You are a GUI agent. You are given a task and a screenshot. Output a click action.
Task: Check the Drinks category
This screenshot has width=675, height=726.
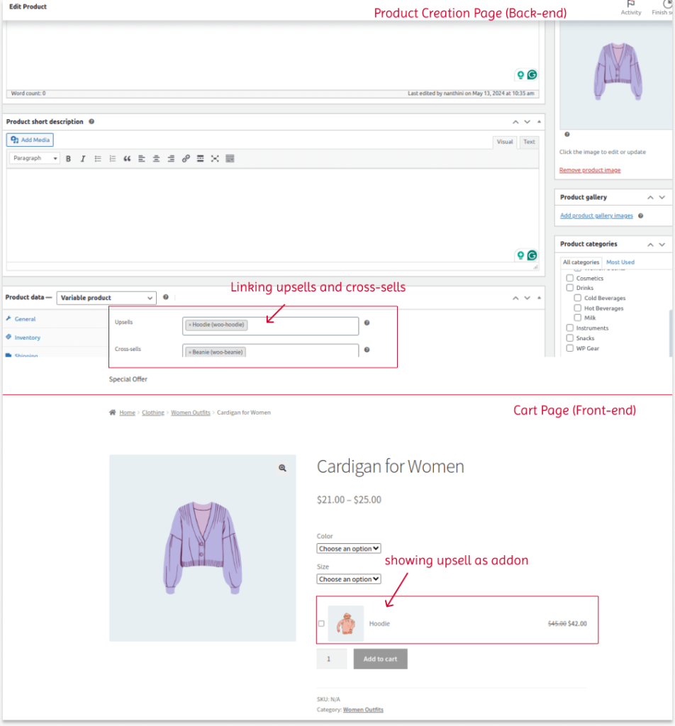tap(570, 288)
